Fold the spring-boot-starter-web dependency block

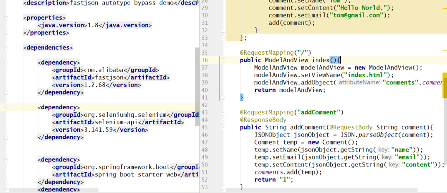click(x=6, y=159)
